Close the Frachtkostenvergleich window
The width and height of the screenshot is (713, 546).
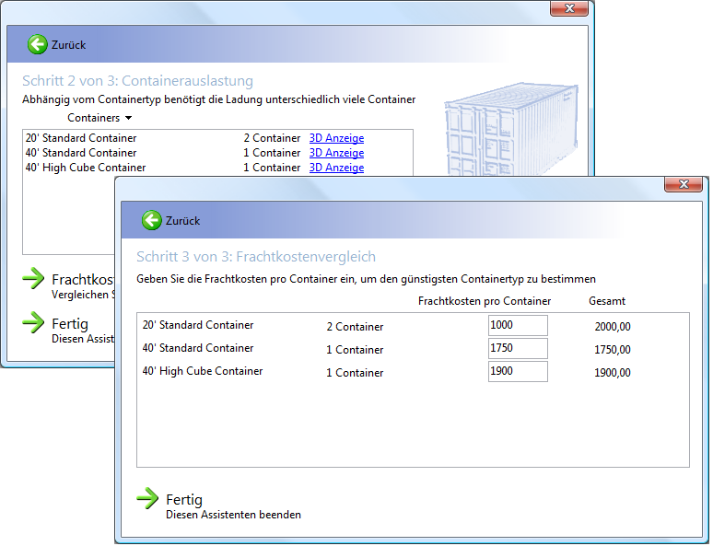[x=684, y=184]
